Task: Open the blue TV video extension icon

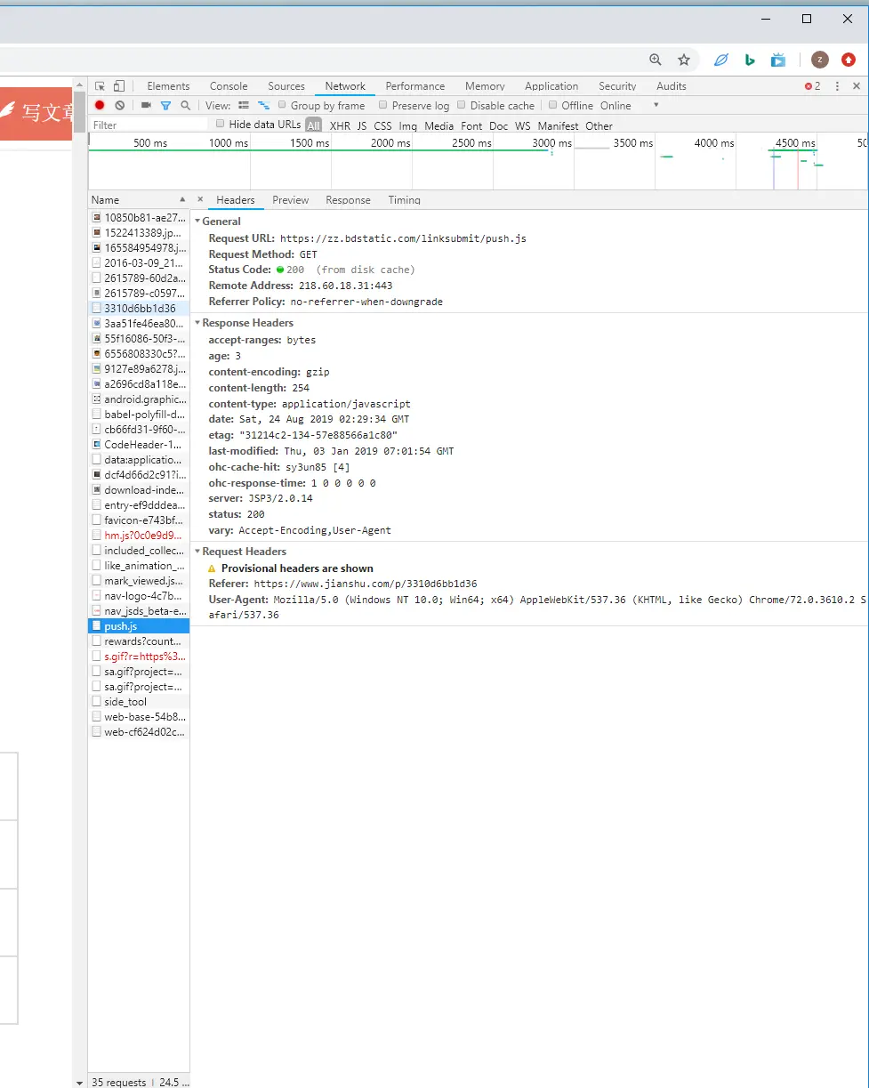Action: pos(778,60)
